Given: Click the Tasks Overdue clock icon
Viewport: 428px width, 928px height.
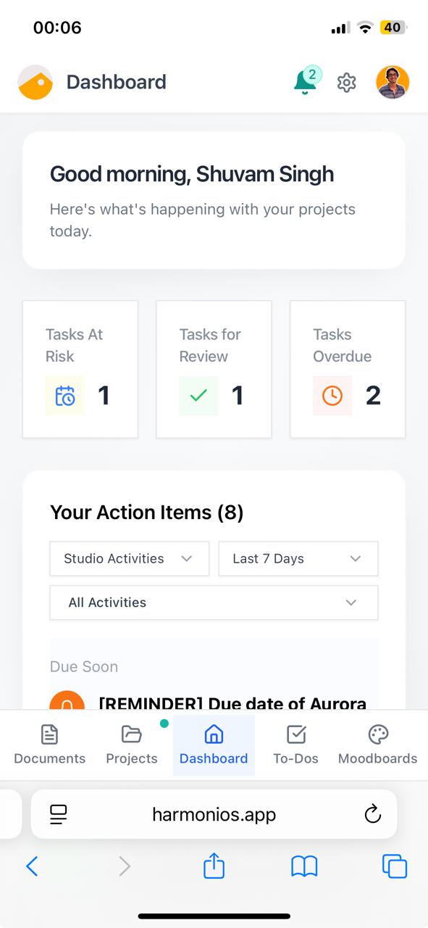Looking at the screenshot, I should pos(332,395).
